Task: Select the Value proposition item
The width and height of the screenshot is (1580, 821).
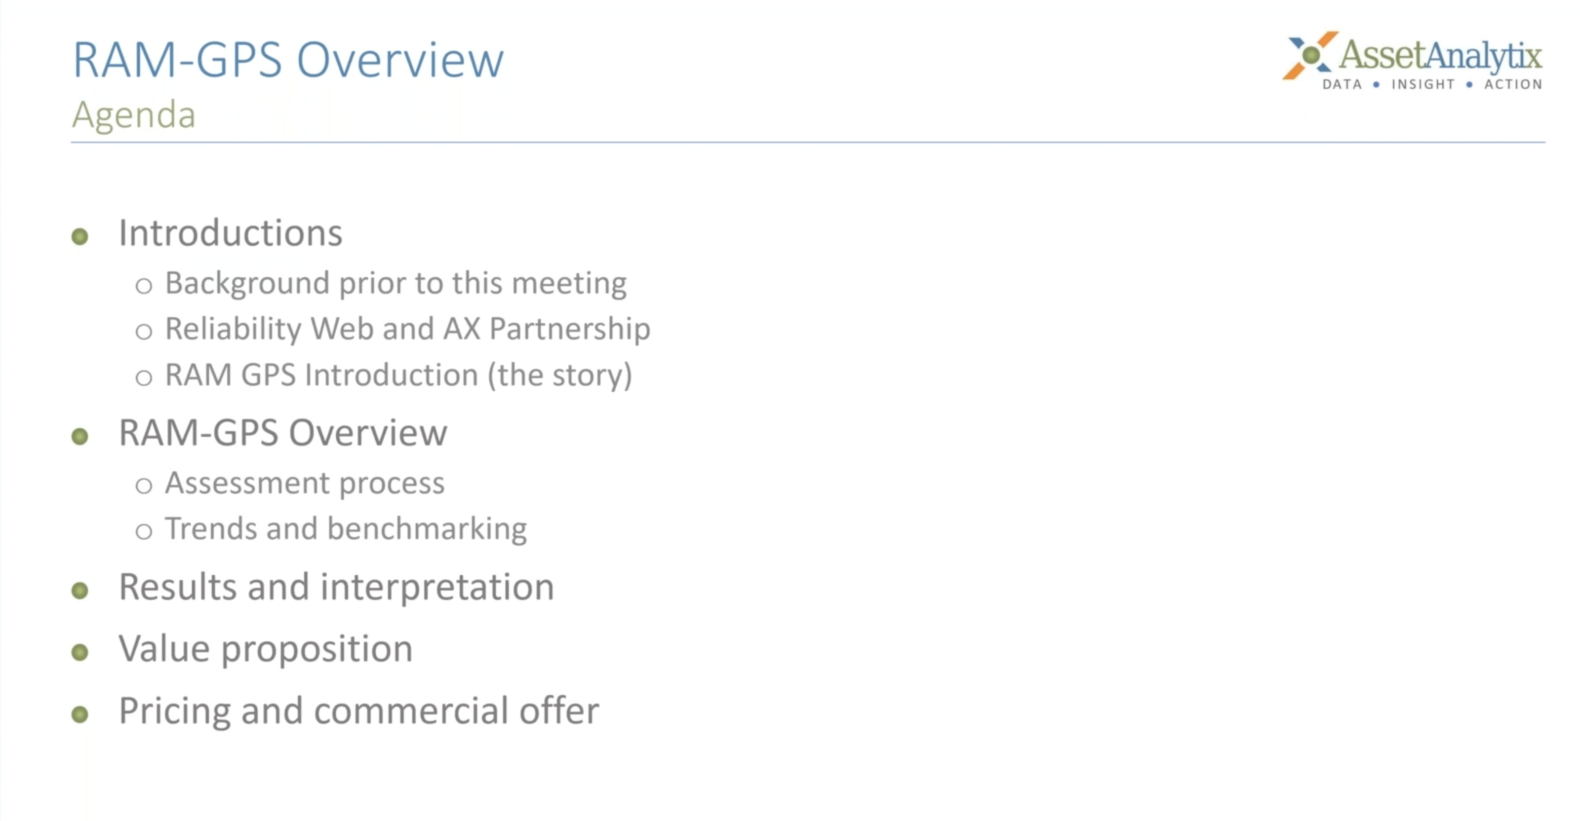Action: 266,649
